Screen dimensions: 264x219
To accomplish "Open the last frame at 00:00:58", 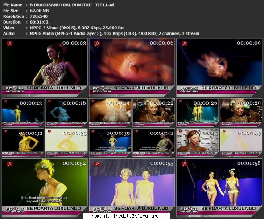I will 219,188.
